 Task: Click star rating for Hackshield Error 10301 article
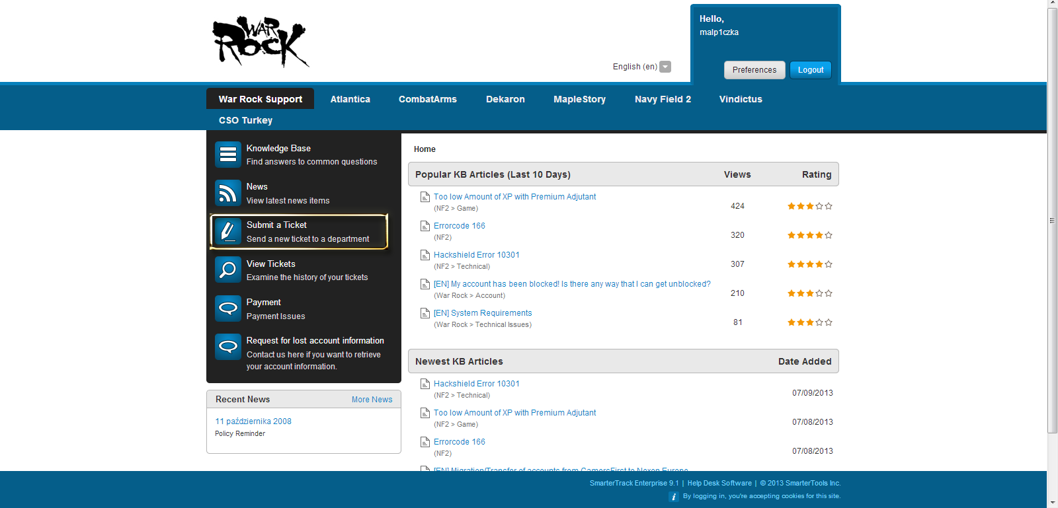click(810, 264)
